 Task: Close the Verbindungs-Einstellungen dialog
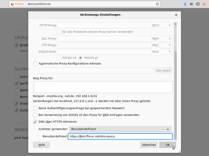(176, 15)
